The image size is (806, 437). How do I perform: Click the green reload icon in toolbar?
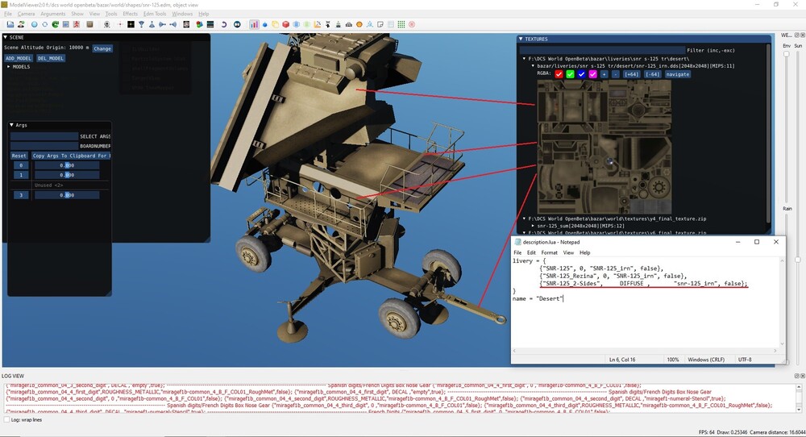tap(56, 24)
